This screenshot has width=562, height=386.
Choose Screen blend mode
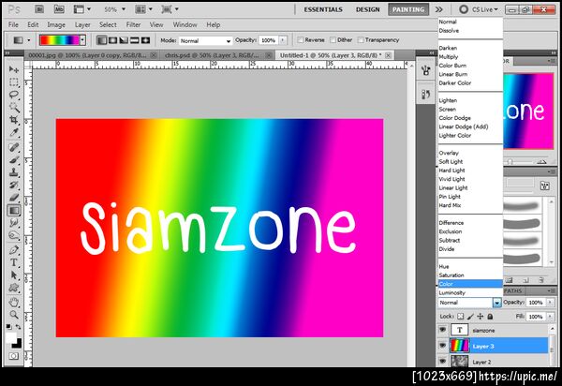pos(470,109)
